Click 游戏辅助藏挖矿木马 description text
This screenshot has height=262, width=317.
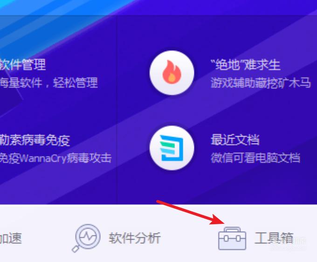tap(261, 83)
